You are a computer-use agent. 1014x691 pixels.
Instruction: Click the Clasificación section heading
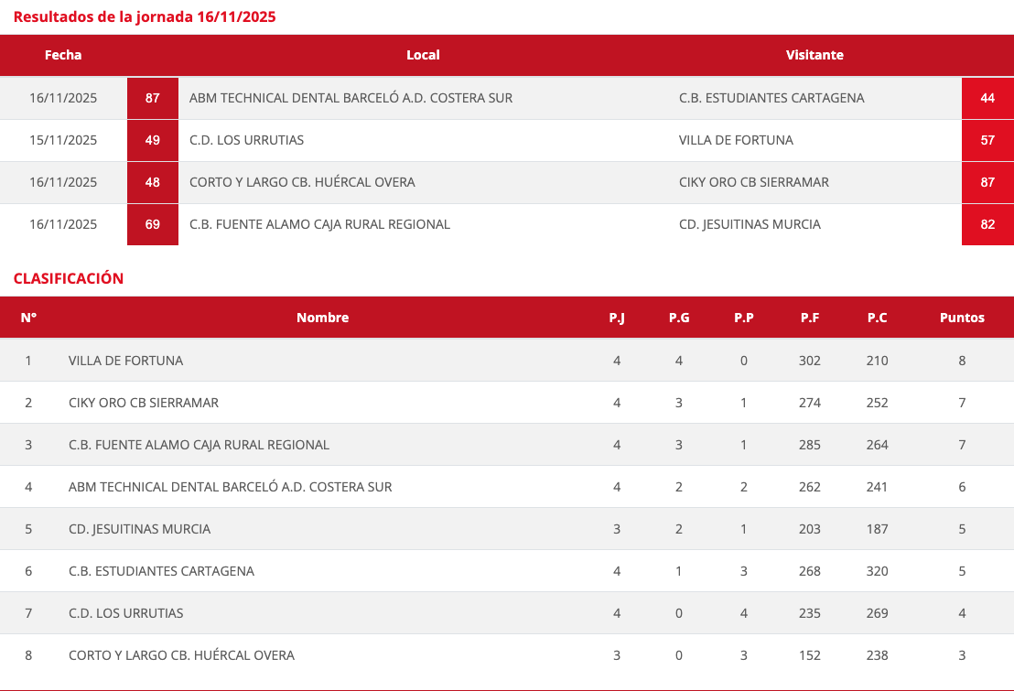coord(68,278)
